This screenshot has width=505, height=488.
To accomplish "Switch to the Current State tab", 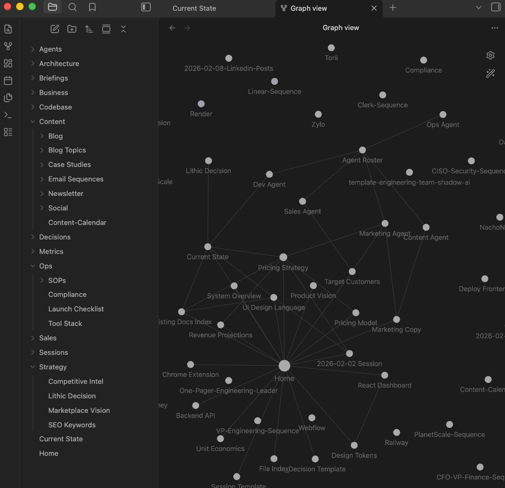I will click(194, 9).
